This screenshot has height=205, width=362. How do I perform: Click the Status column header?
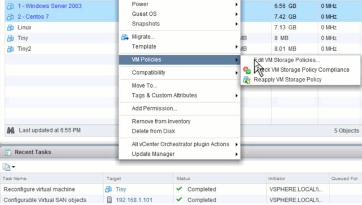[x=183, y=179]
